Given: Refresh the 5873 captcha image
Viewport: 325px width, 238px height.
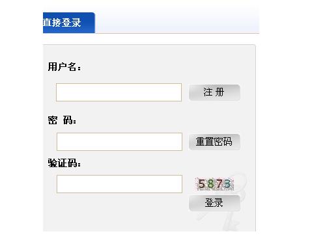Looking at the screenshot, I should click(x=214, y=184).
